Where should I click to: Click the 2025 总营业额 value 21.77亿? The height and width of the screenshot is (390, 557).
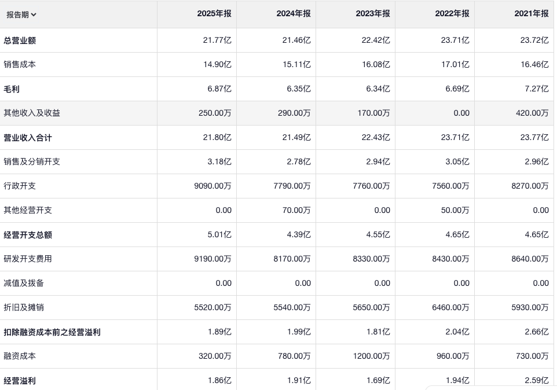coord(217,41)
